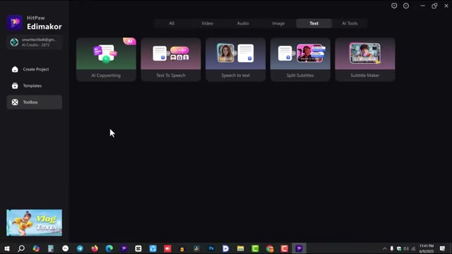Click the Vlog Texts promo banner
This screenshot has width=452, height=254.
click(35, 223)
